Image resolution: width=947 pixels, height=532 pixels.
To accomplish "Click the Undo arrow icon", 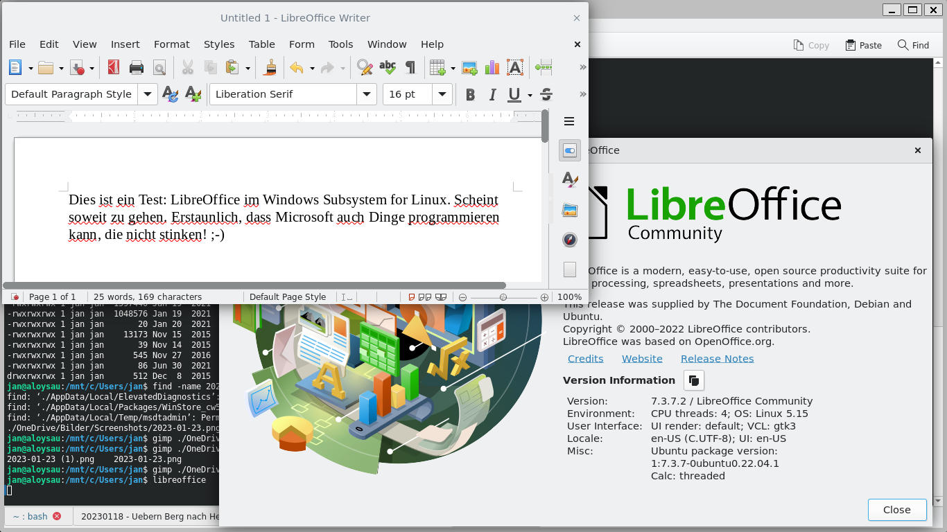I will point(297,67).
